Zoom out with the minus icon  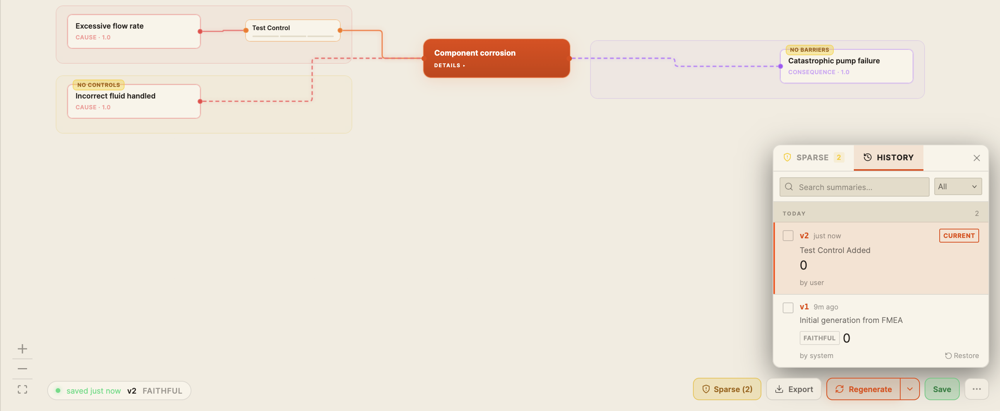pos(22,369)
